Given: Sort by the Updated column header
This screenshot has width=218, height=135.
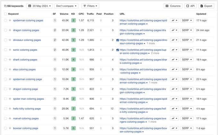Looking at the screenshot, I should (201, 14).
